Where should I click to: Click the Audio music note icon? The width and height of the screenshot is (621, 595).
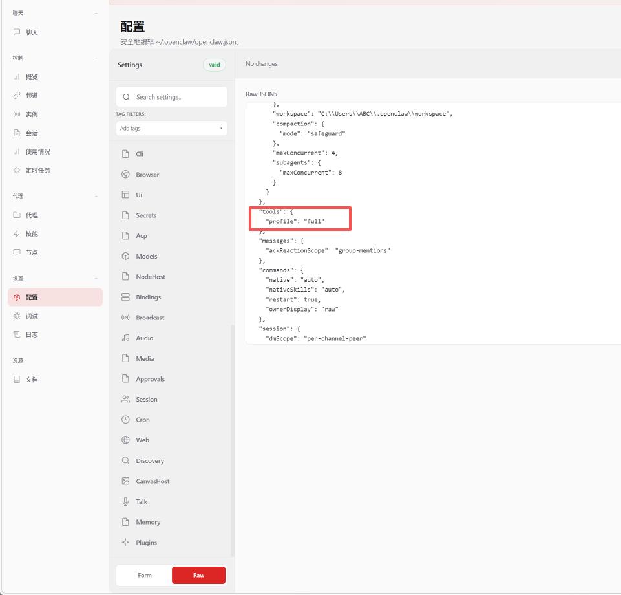pyautogui.click(x=125, y=338)
